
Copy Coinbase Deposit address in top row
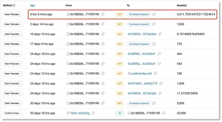click(x=154, y=14)
